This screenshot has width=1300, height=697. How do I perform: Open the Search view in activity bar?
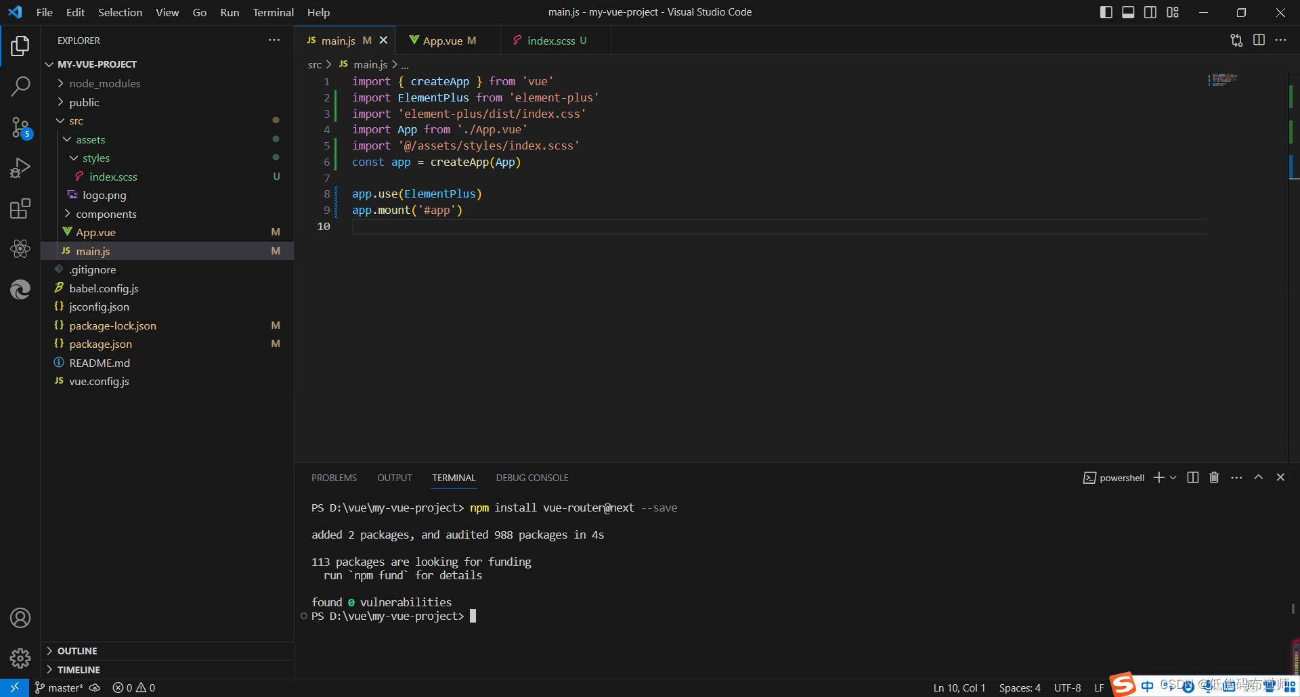[x=20, y=86]
